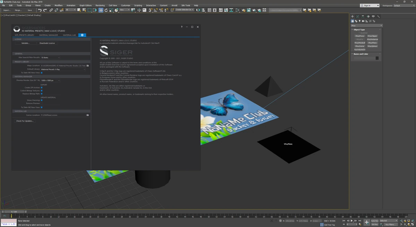
Task: Open Rendered Frame Window icon
Action: click(x=249, y=10)
